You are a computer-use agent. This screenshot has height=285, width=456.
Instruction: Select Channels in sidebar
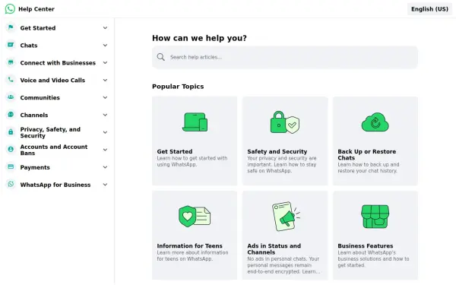point(34,116)
